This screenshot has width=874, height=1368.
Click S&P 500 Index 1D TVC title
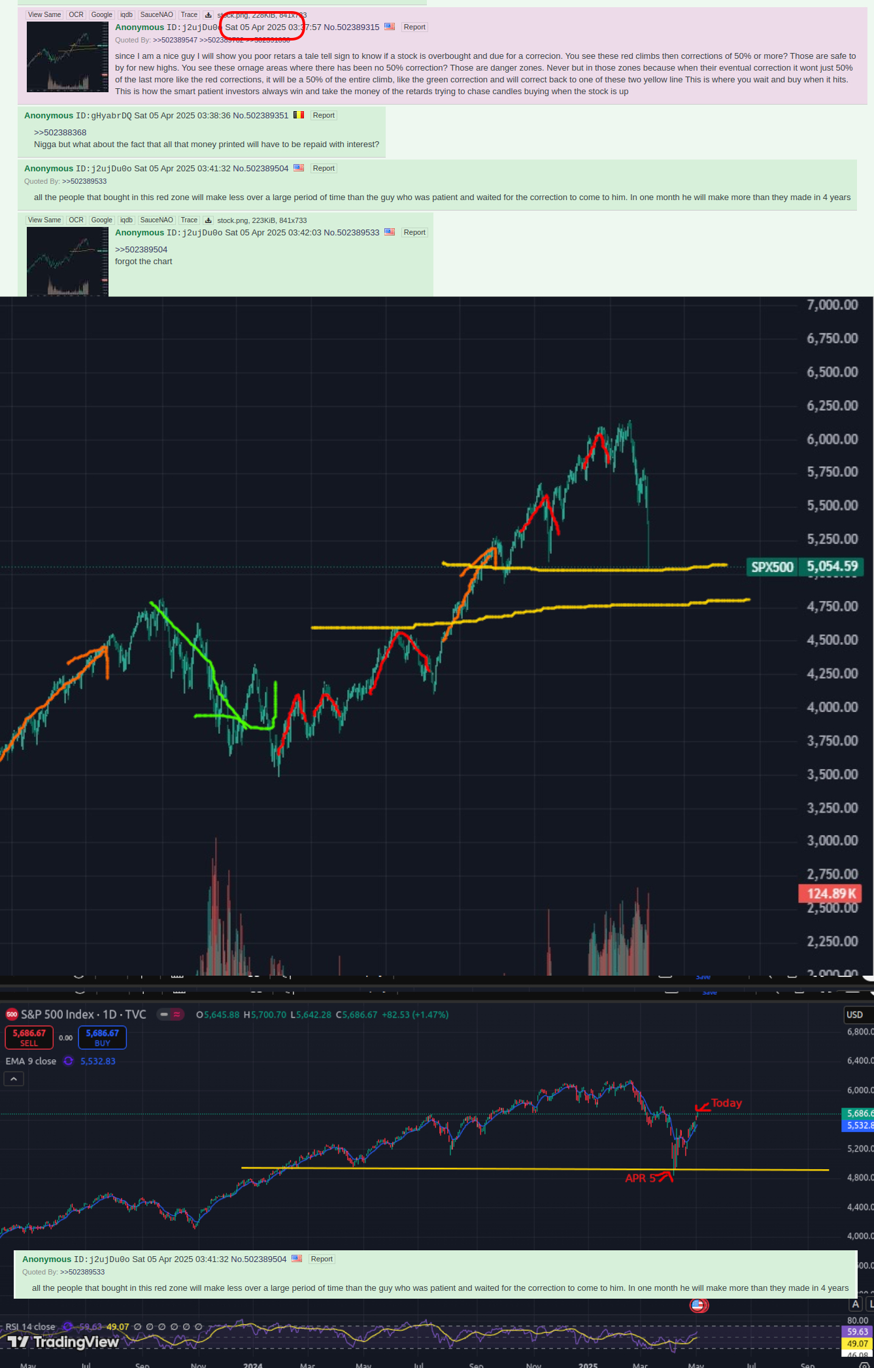84,1014
